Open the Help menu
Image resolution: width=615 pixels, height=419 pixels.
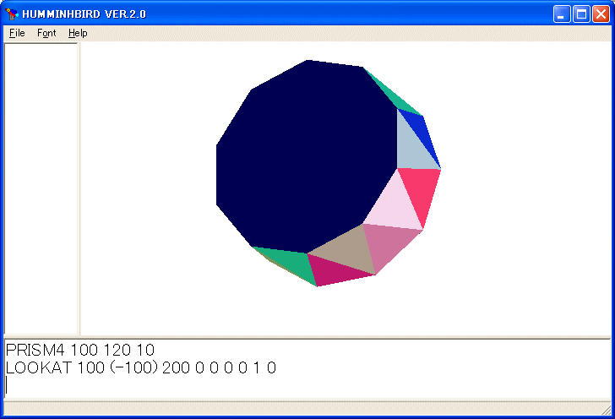click(78, 33)
